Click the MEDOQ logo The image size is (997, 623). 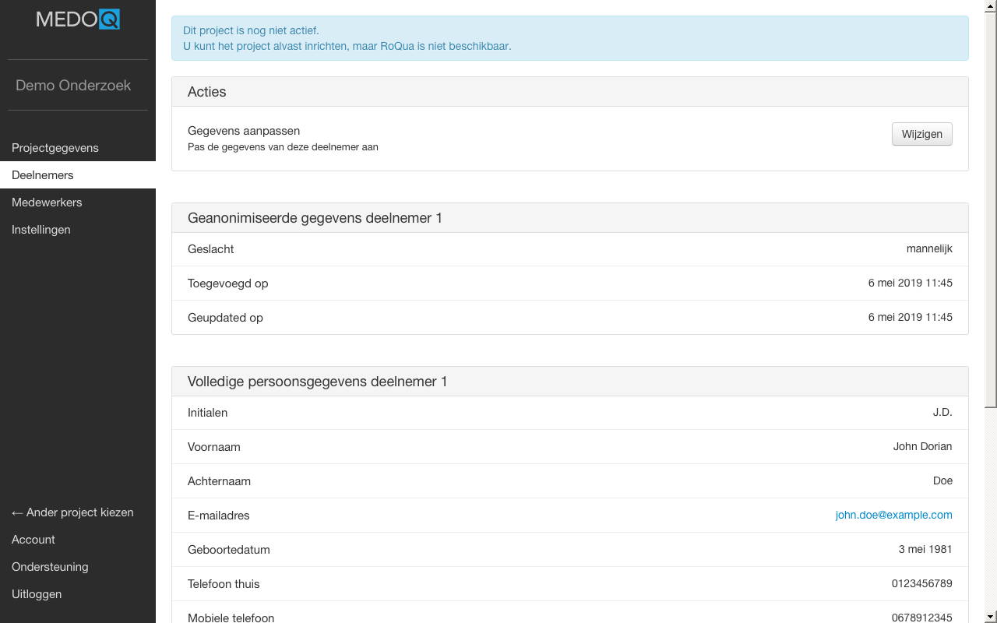pos(78,19)
